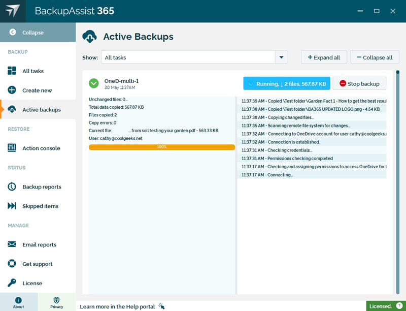406x311 pixels.
Task: Open Learn more in the Help portal link
Action: 117,306
